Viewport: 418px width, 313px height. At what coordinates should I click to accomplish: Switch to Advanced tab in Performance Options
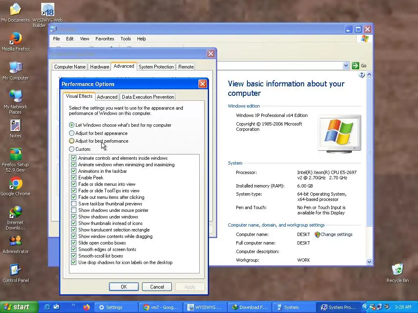[107, 97]
